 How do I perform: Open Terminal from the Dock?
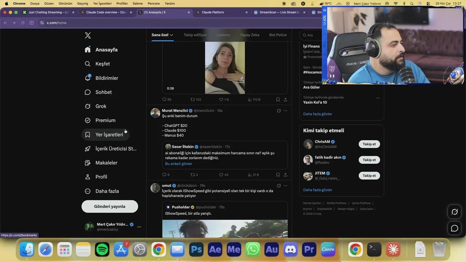point(374,250)
